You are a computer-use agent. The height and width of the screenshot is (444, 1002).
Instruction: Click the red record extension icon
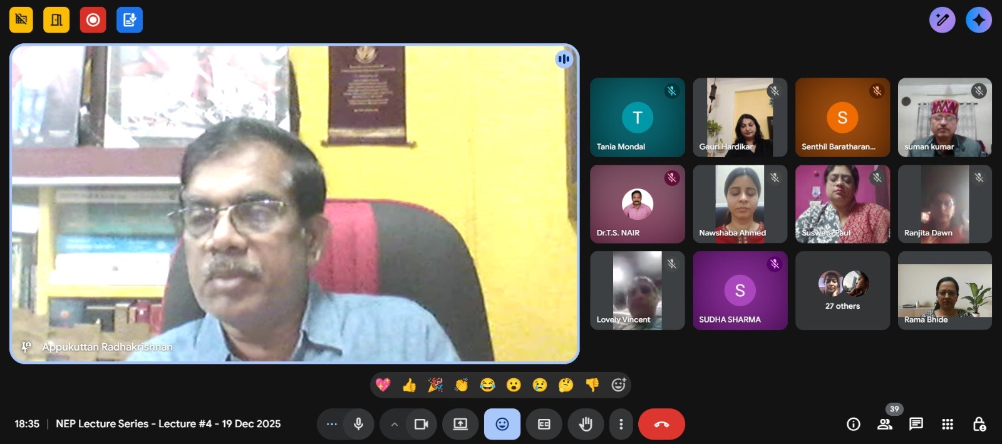[93, 20]
